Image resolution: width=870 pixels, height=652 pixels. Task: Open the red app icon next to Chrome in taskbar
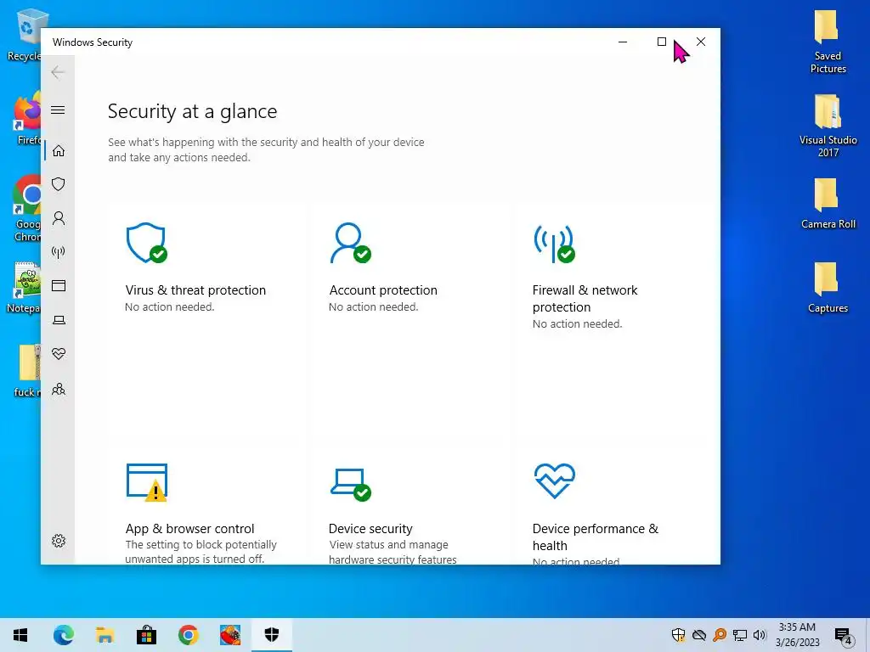pos(229,635)
